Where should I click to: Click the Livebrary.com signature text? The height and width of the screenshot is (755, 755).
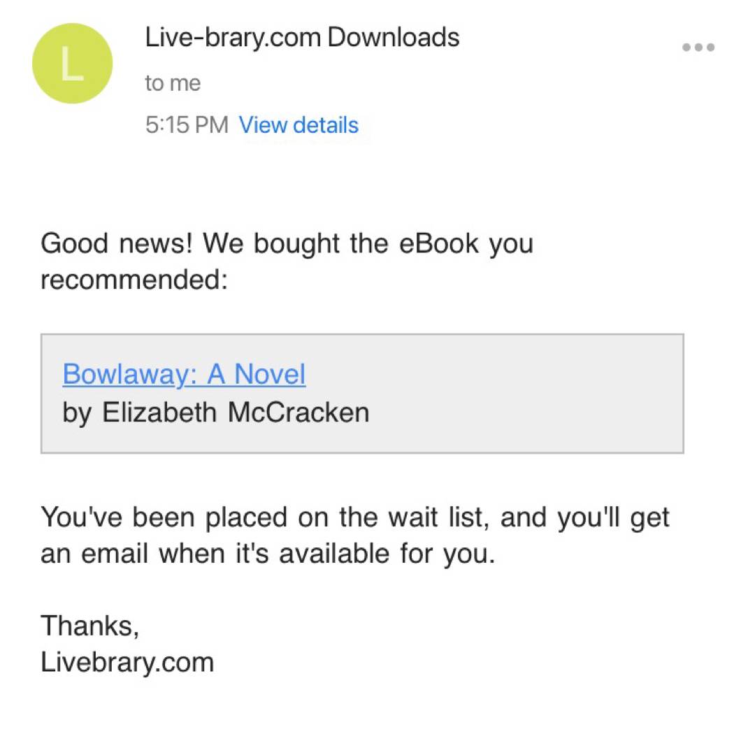point(127,661)
